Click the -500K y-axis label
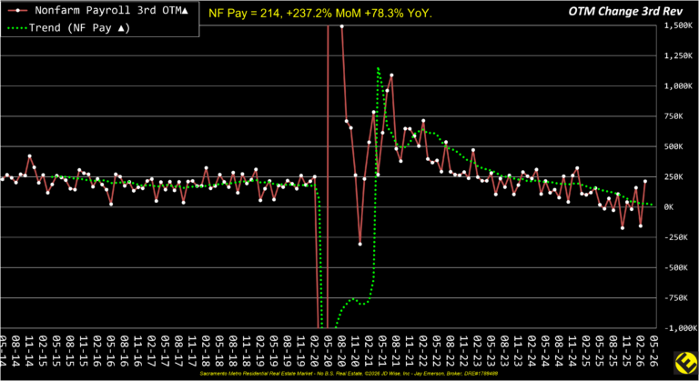The image size is (699, 381). click(675, 268)
